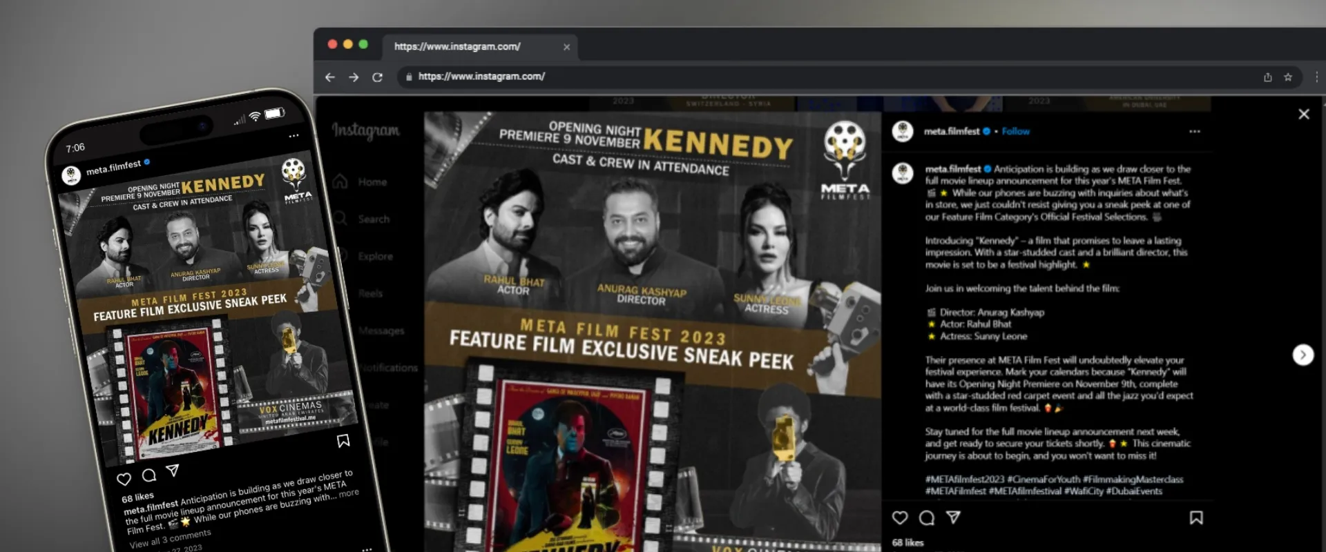Comment using the speech bubble icon
Screen dimensions: 1326x552
tap(927, 517)
